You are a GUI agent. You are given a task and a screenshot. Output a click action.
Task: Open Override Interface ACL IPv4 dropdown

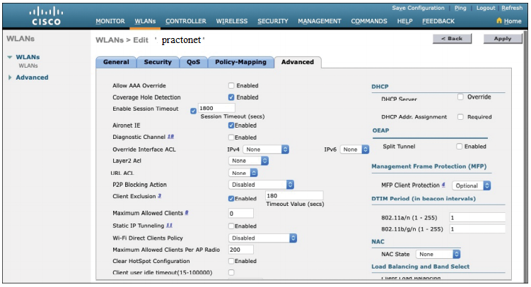266,149
